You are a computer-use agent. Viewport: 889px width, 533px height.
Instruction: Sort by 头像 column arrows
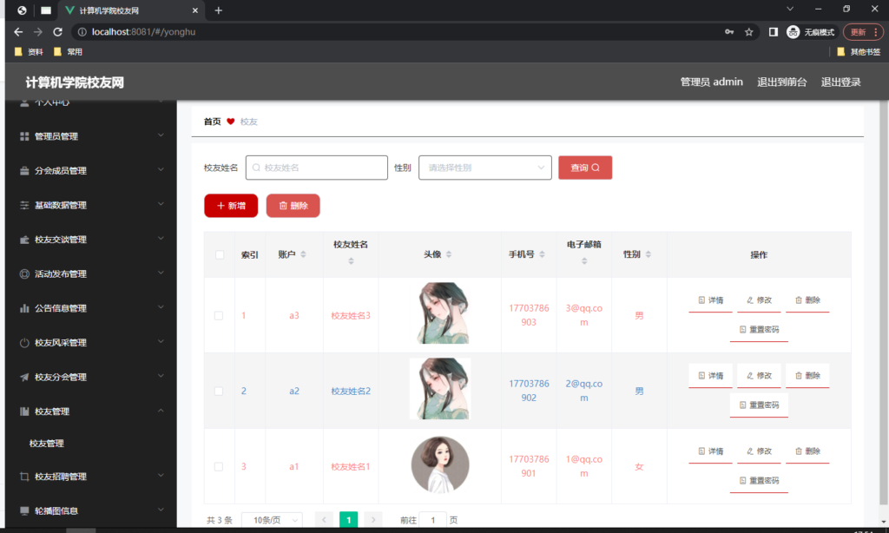tap(449, 254)
